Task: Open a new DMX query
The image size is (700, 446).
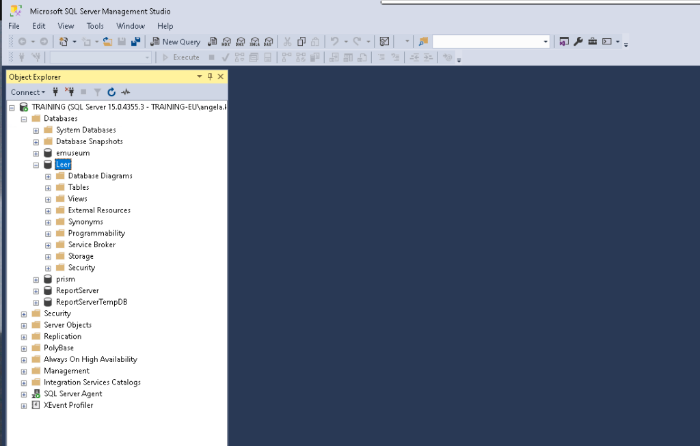Action: point(241,42)
